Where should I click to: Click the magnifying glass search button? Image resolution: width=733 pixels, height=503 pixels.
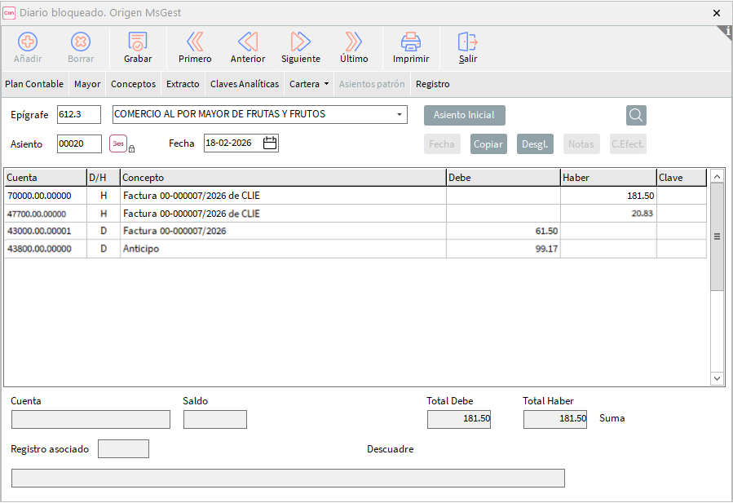pyautogui.click(x=636, y=115)
